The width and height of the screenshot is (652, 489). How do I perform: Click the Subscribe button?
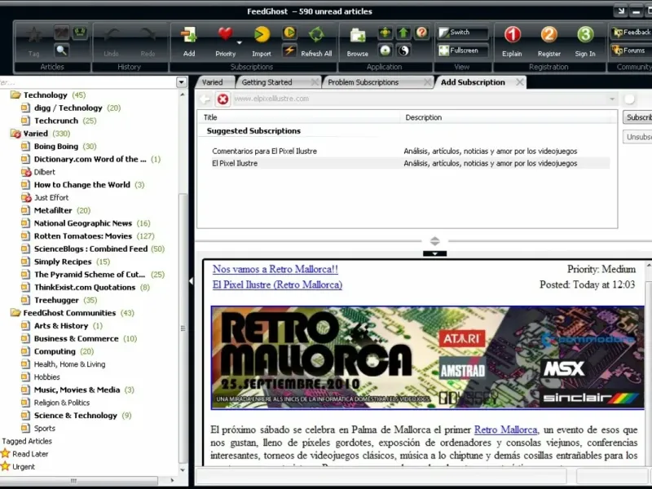638,117
